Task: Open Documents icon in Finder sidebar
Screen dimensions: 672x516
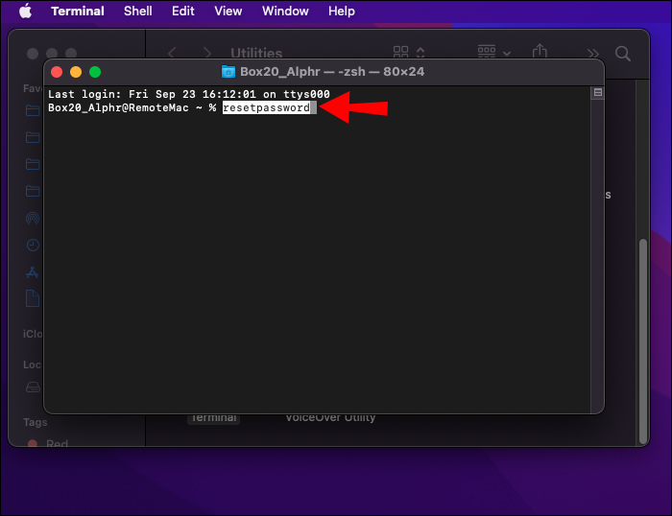Action: click(x=33, y=298)
